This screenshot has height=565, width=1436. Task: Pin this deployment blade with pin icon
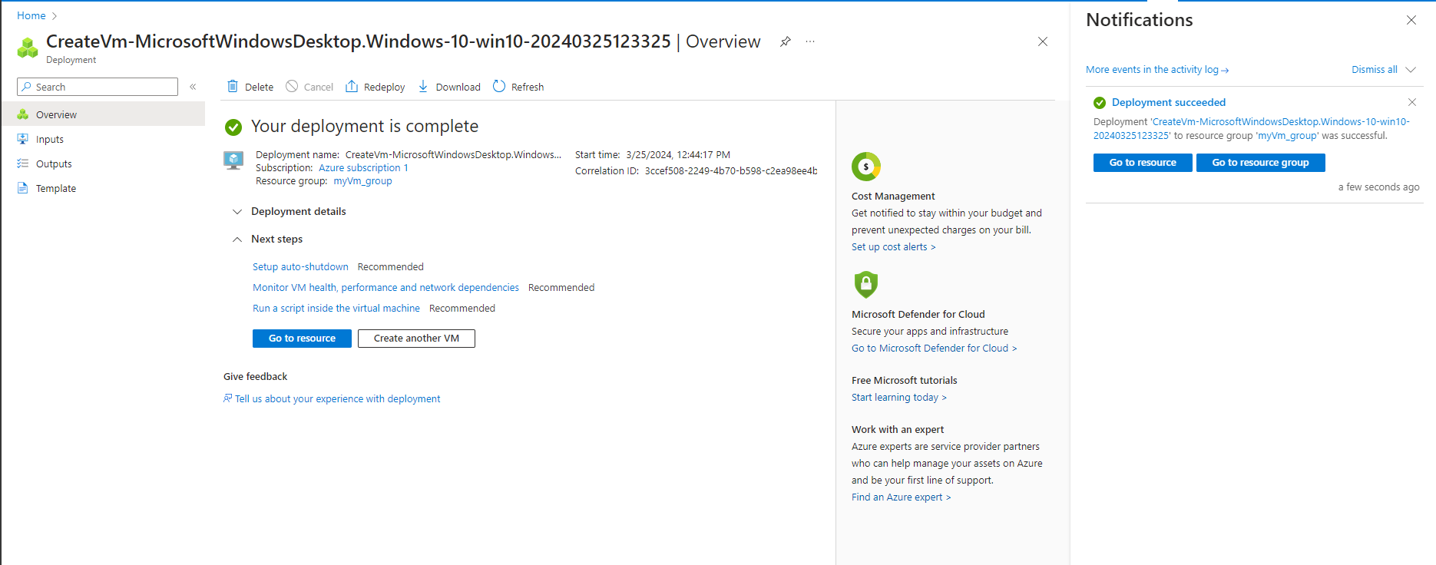coord(785,41)
